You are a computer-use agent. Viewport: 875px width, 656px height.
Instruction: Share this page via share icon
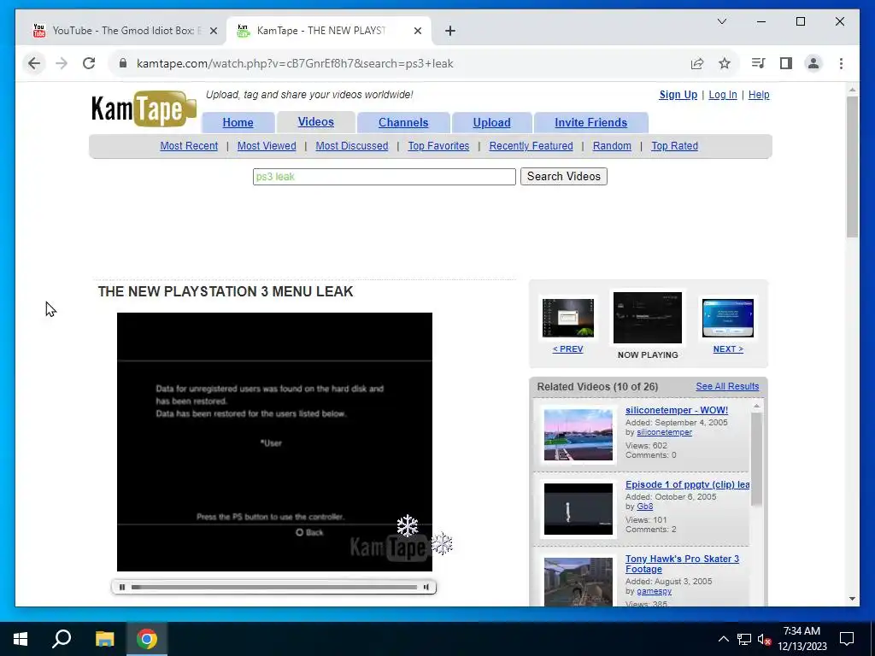tap(697, 63)
